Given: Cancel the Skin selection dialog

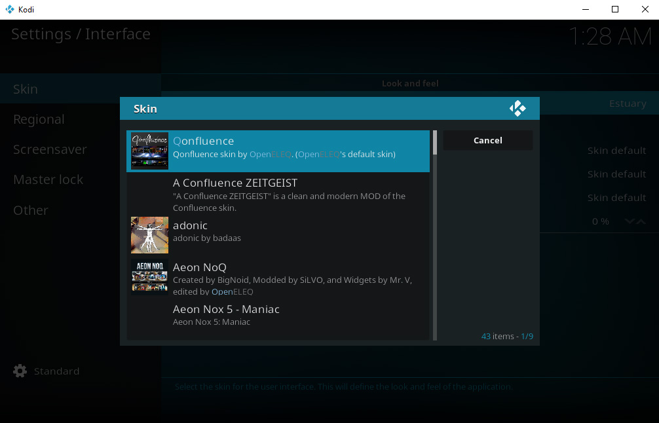Looking at the screenshot, I should (x=487, y=140).
